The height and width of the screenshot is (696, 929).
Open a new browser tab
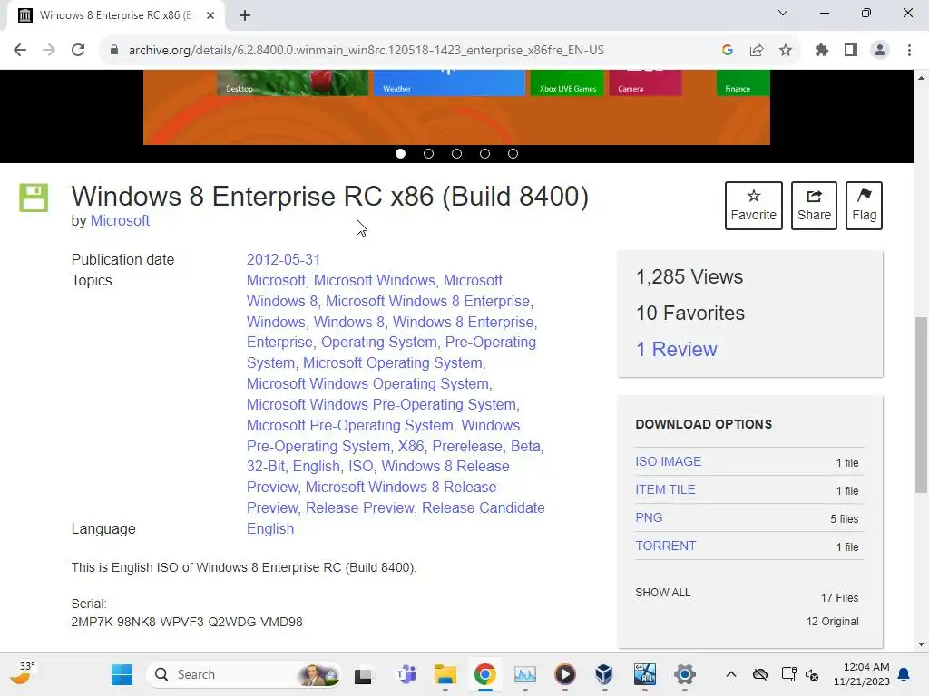[x=245, y=15]
